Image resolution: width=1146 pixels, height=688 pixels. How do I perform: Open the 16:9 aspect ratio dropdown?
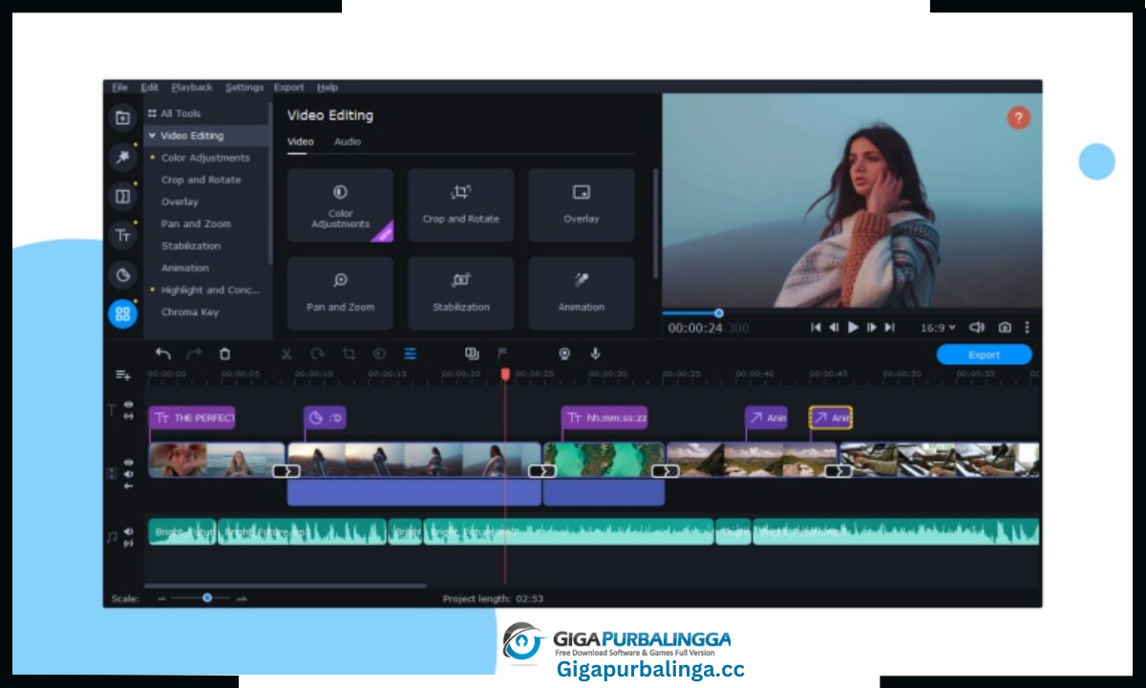point(937,328)
